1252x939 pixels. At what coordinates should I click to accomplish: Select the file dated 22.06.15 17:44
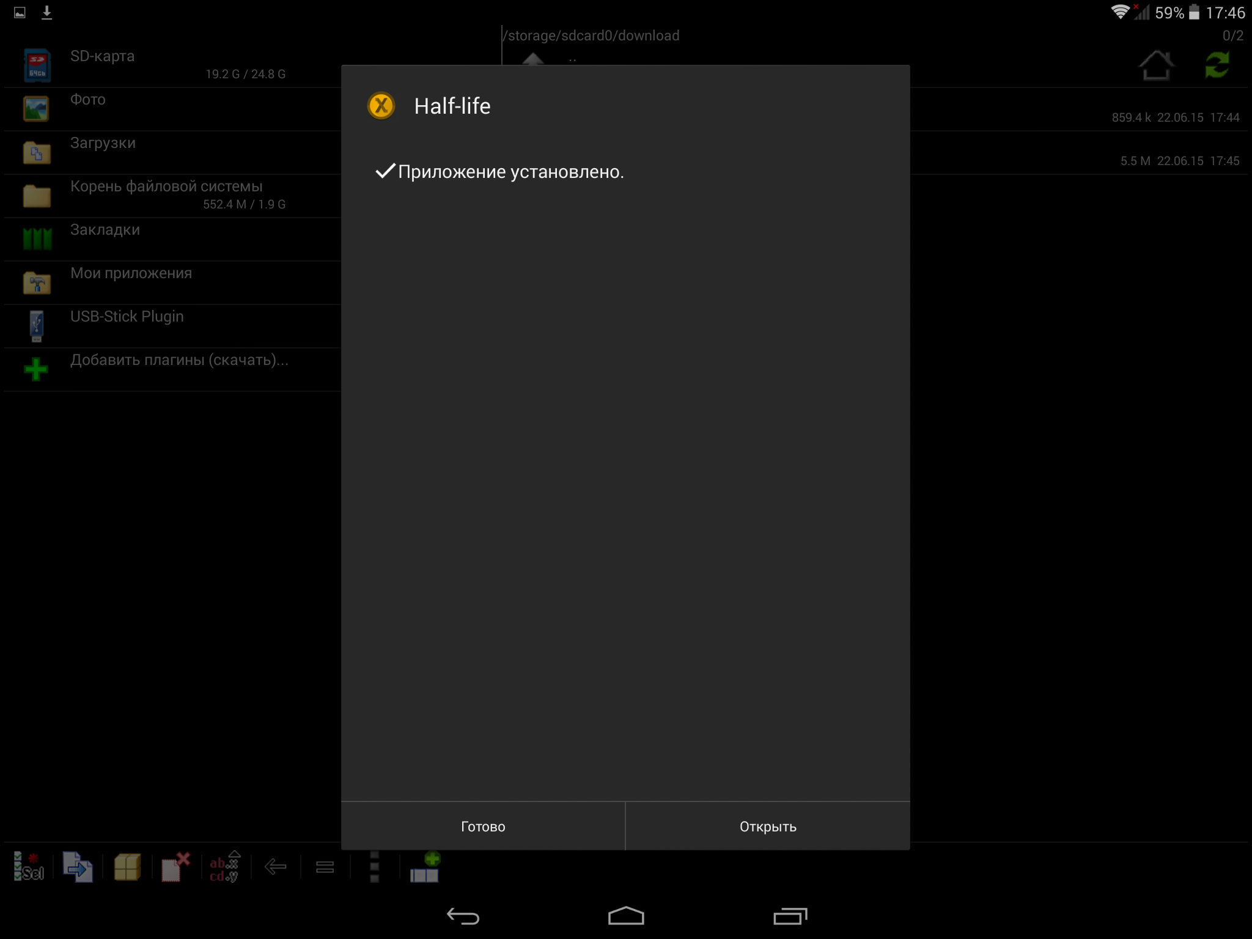[x=1078, y=109]
